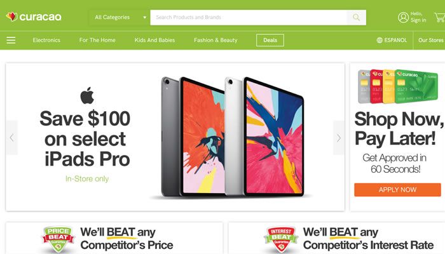Open Fashion & Beauty category

click(x=216, y=40)
